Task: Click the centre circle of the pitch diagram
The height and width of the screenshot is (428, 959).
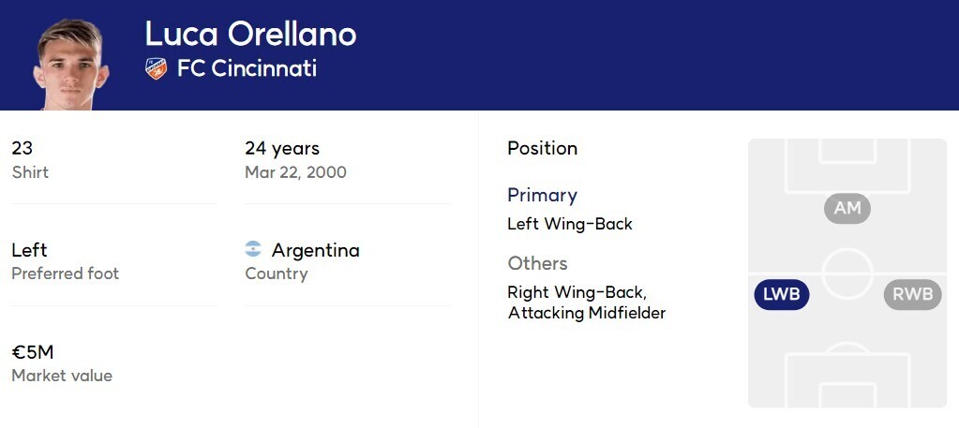Action: point(847,273)
